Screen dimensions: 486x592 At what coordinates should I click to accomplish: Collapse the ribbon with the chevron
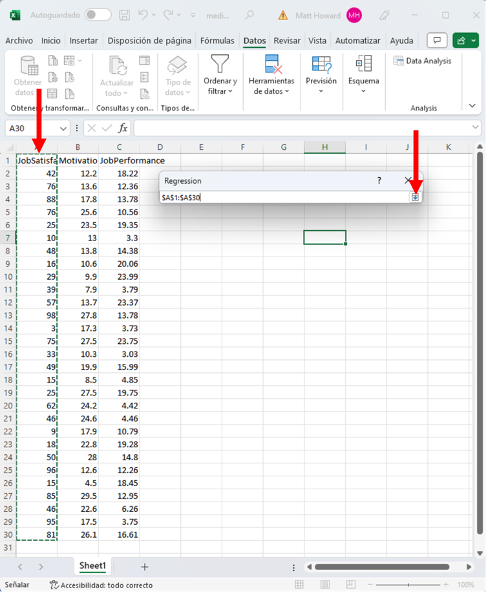(x=472, y=105)
